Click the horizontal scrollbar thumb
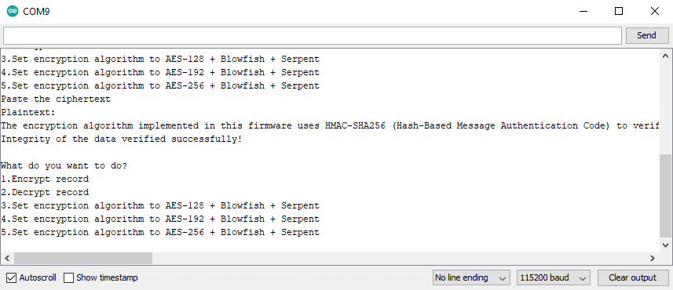This screenshot has width=673, height=290. 83,259
